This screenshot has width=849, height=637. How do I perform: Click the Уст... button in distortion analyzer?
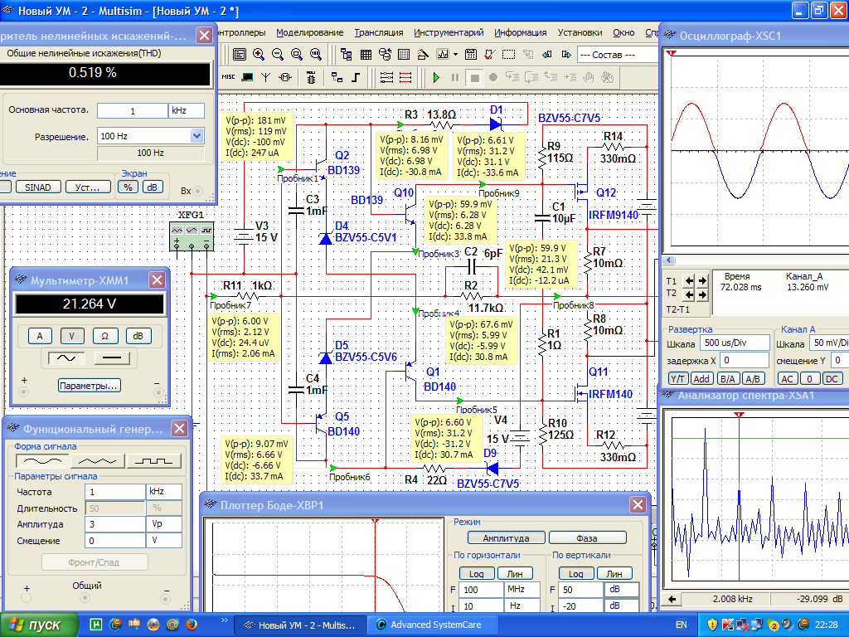click(x=88, y=187)
